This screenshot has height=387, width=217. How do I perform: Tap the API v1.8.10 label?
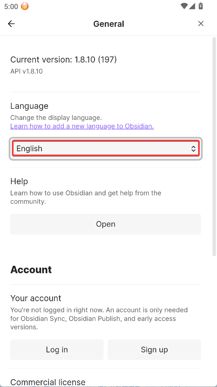coord(26,72)
